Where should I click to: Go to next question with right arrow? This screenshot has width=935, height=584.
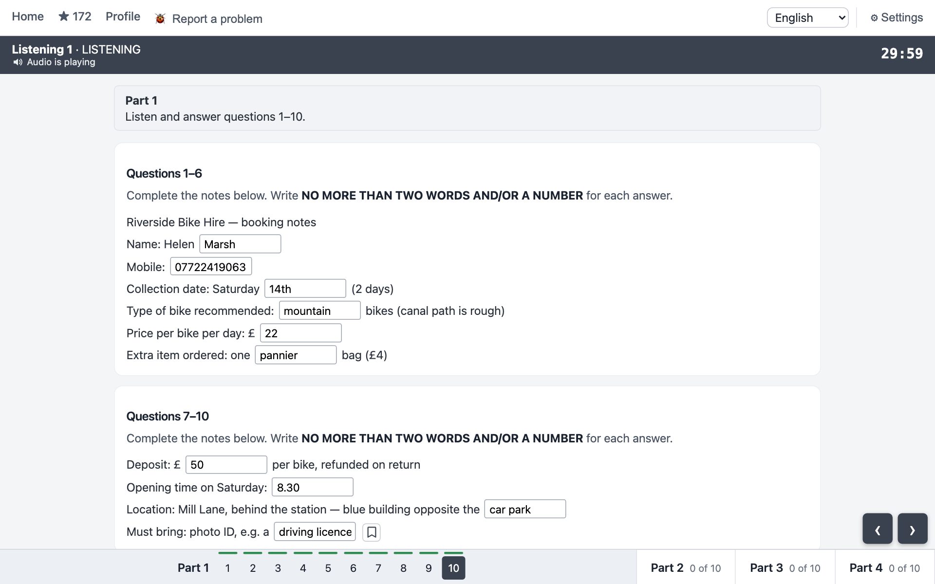tap(913, 529)
